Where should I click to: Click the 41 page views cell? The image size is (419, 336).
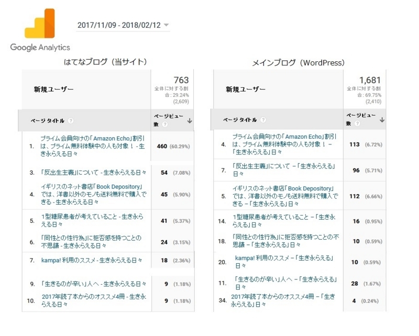tap(164, 221)
